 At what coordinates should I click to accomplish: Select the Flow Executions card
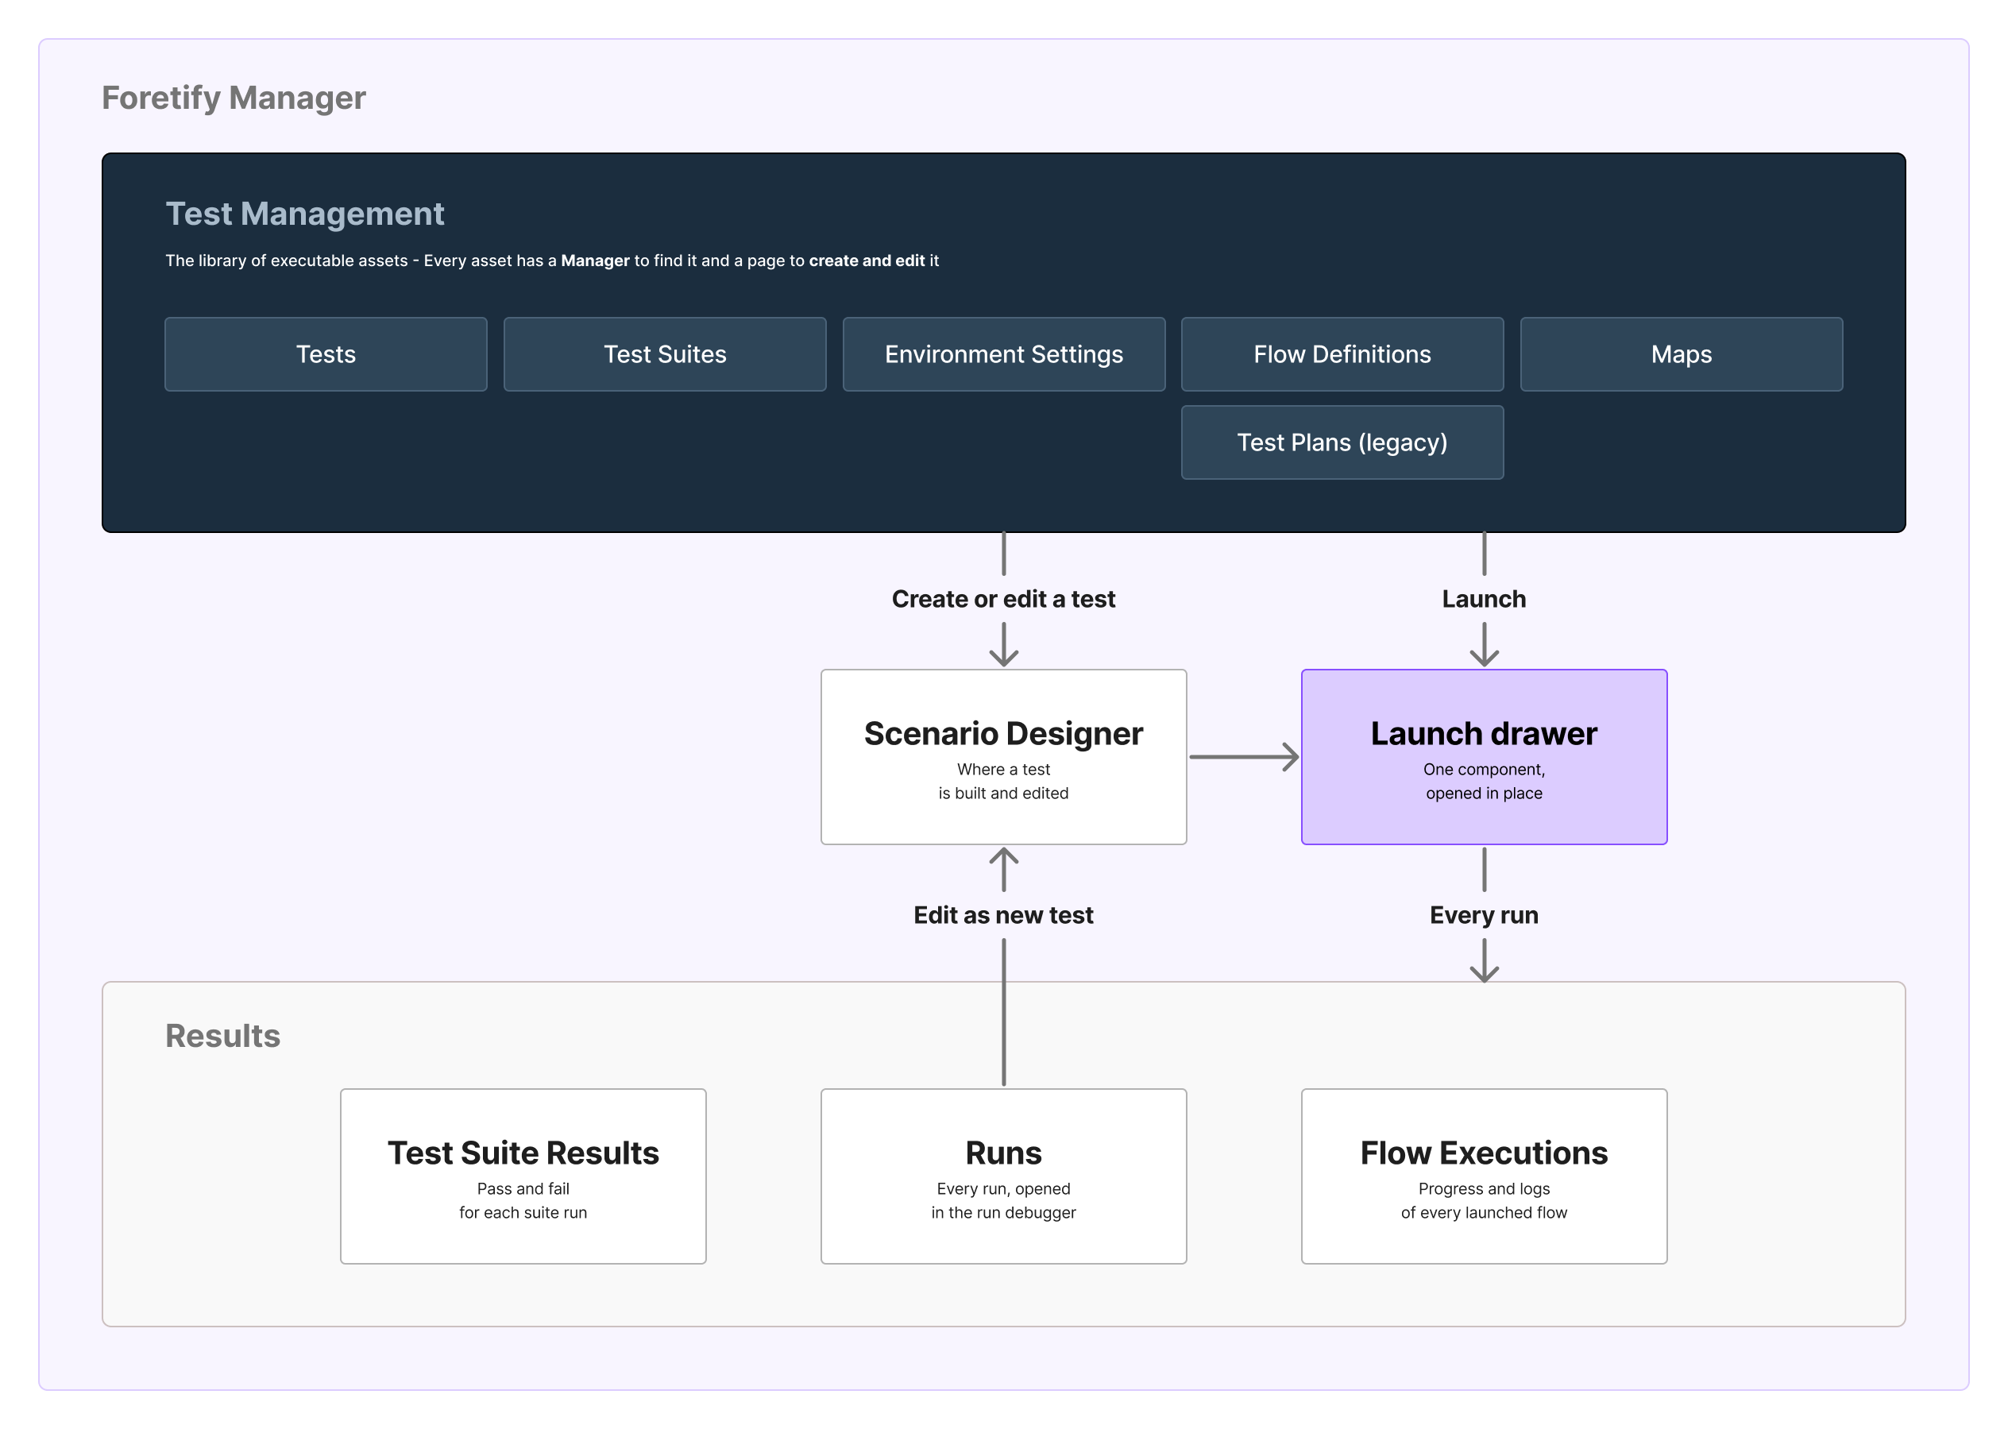tap(1484, 1176)
